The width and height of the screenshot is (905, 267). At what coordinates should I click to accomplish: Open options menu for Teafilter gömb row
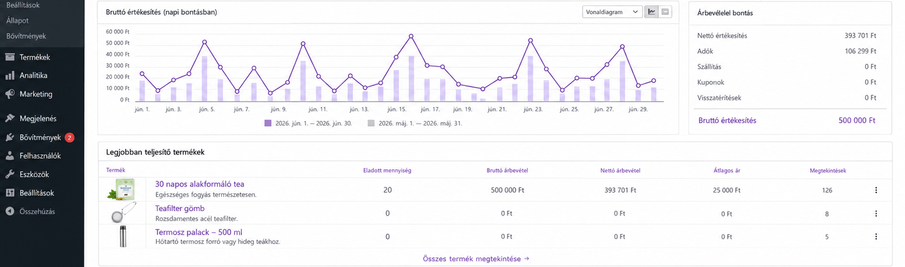[x=876, y=213]
